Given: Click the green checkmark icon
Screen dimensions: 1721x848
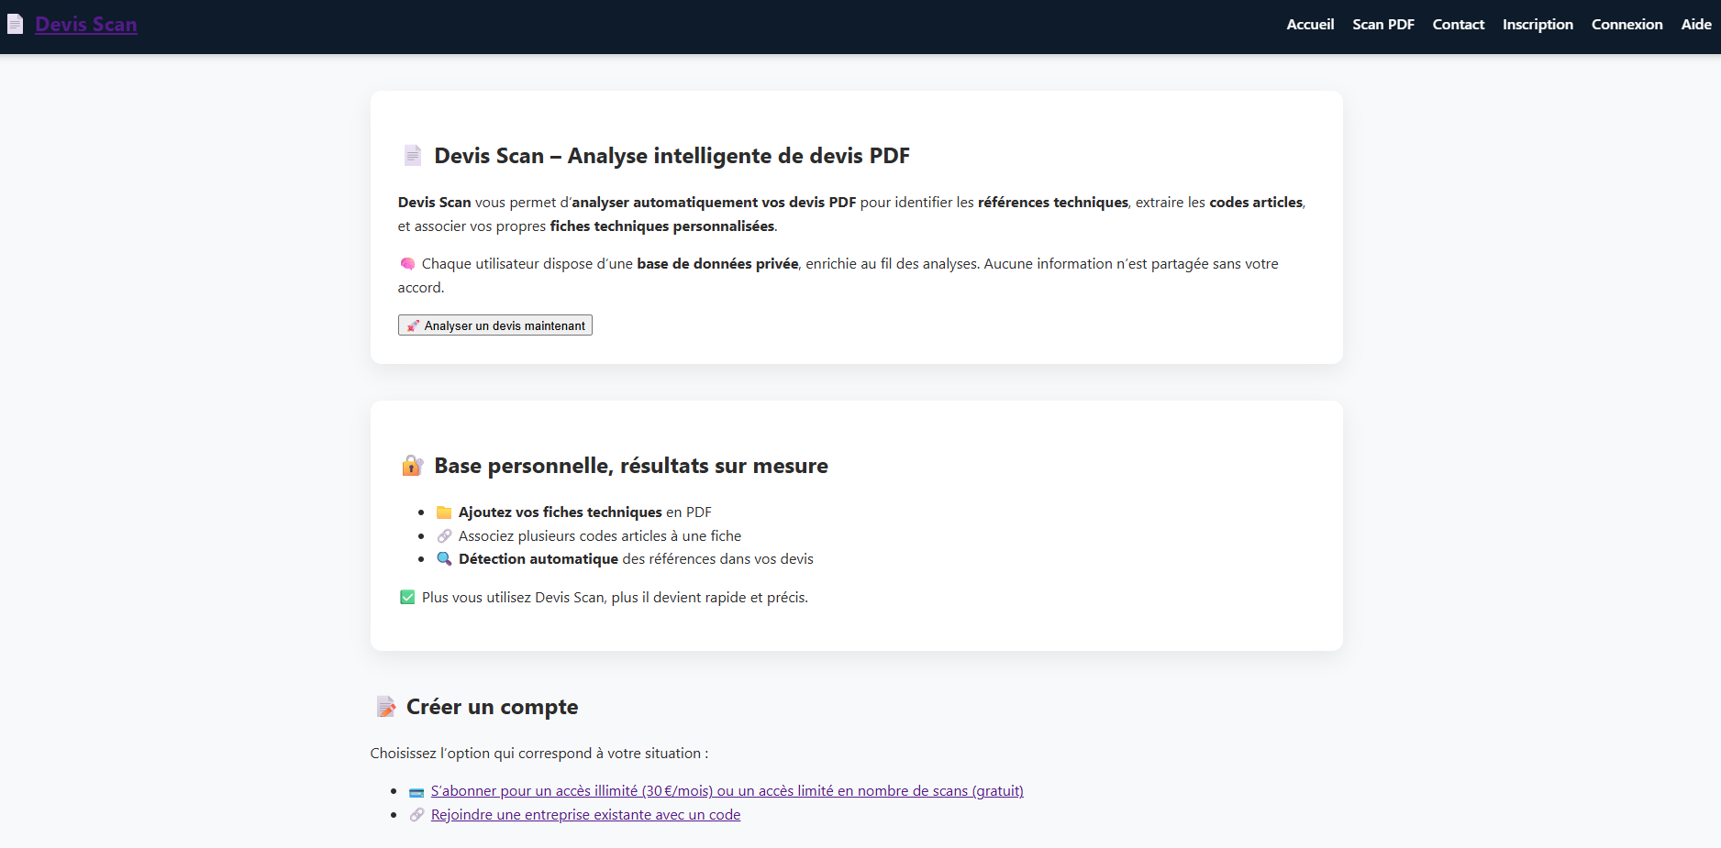Looking at the screenshot, I should tap(407, 598).
